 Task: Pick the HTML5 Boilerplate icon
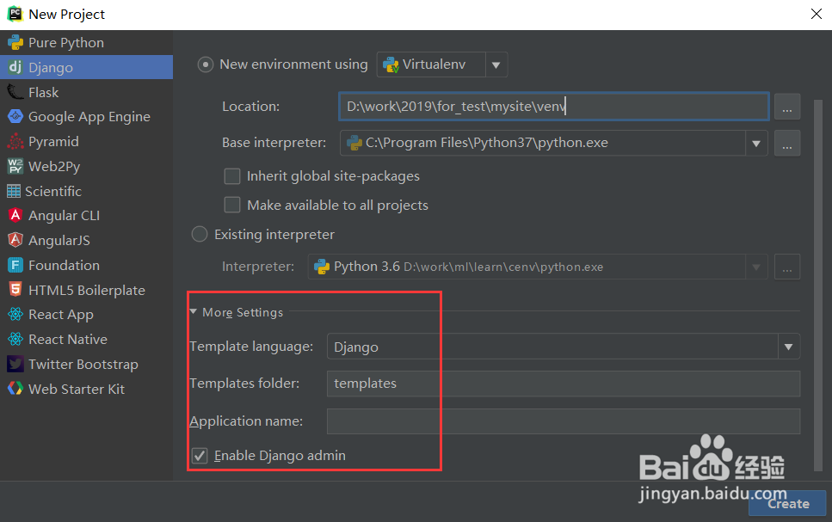[x=15, y=290]
